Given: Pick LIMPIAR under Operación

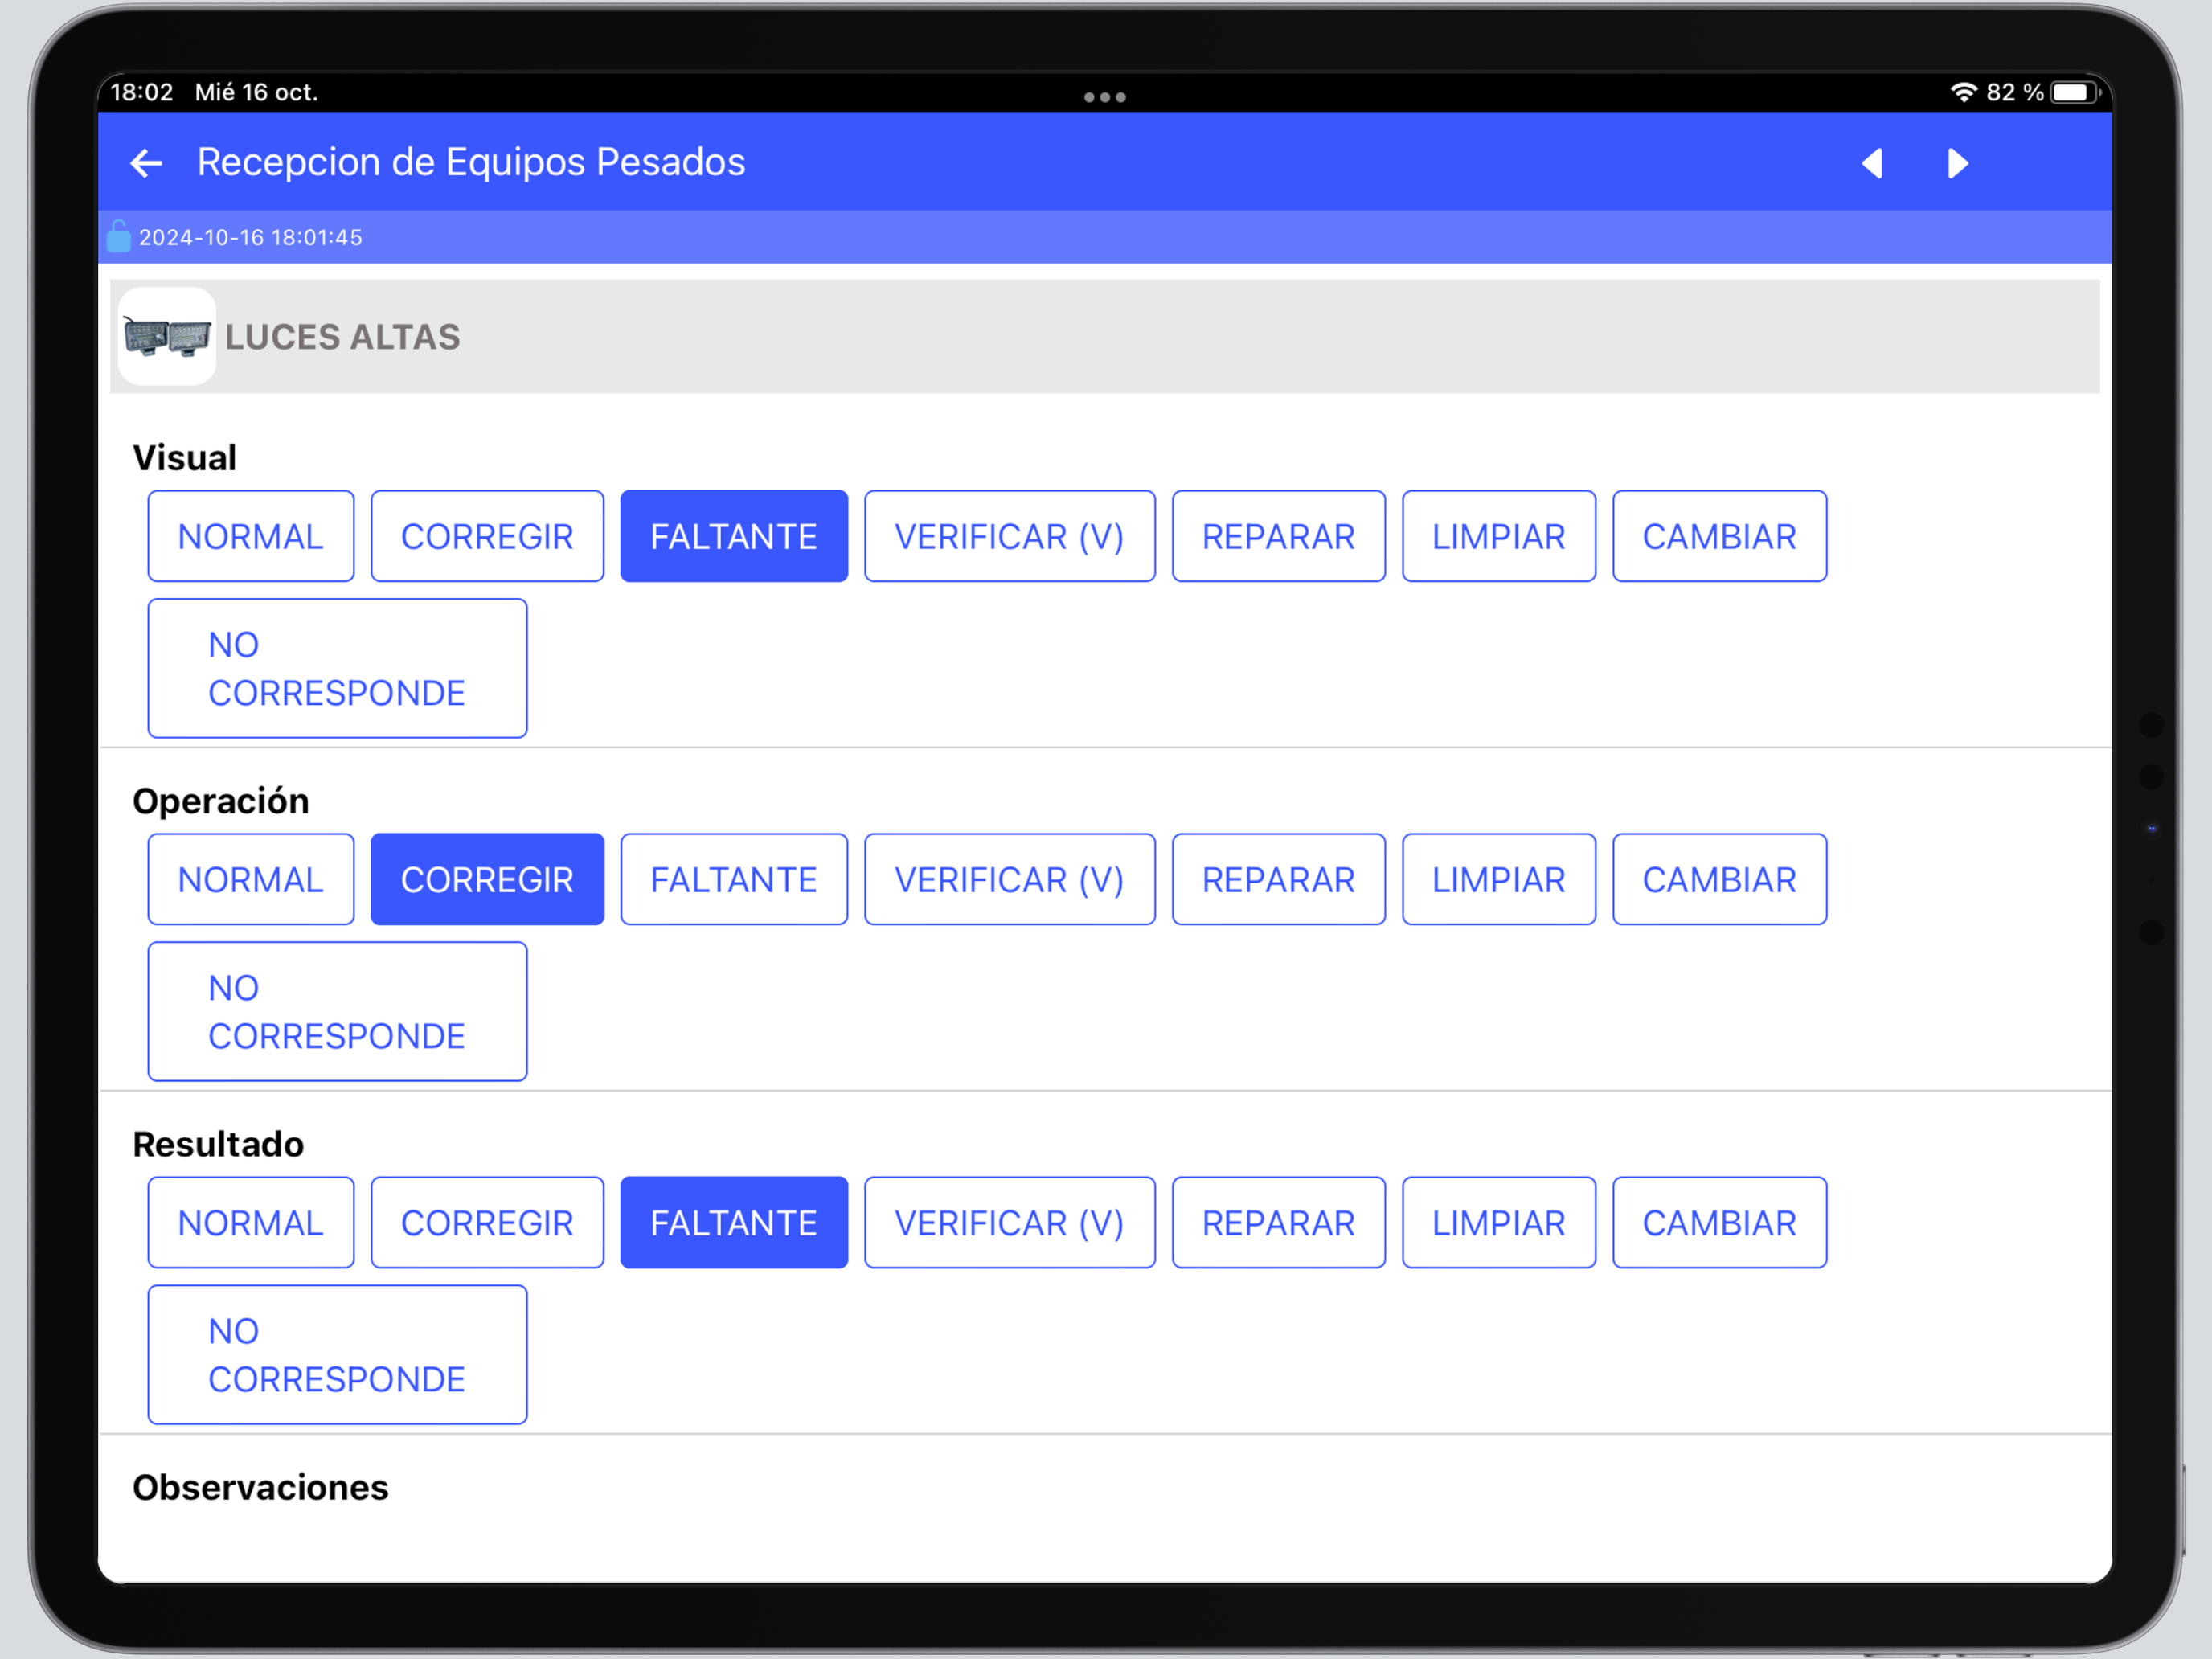Looking at the screenshot, I should click(x=1499, y=879).
